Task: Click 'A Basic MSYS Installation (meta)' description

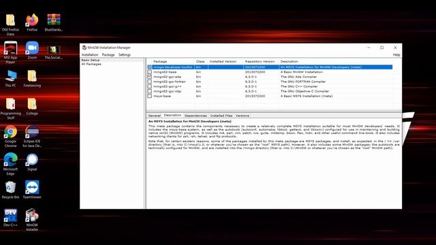Action: 307,96
